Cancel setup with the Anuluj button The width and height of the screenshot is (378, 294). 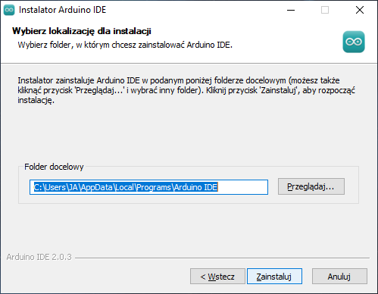point(339,277)
